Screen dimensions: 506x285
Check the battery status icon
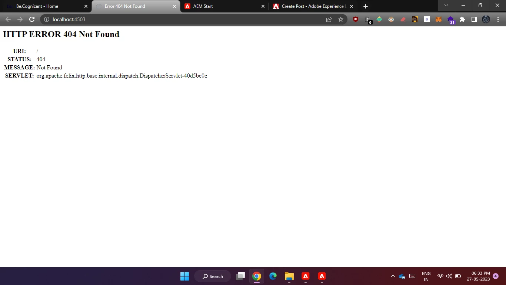(x=458, y=276)
